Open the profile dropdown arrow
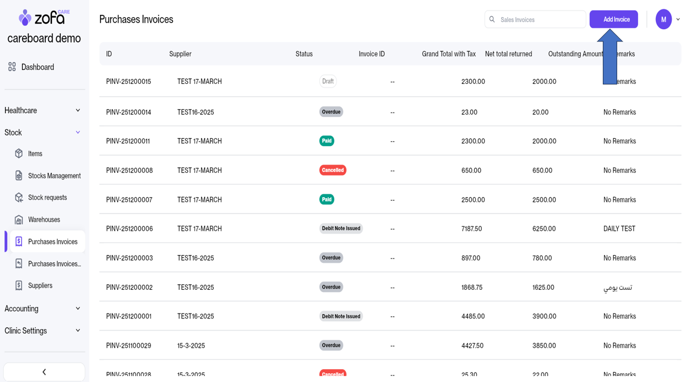 point(679,19)
